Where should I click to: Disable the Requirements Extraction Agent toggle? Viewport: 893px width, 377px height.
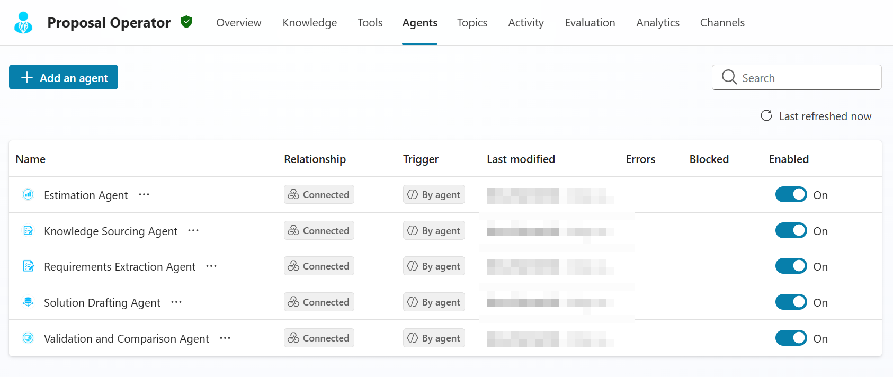[791, 266]
